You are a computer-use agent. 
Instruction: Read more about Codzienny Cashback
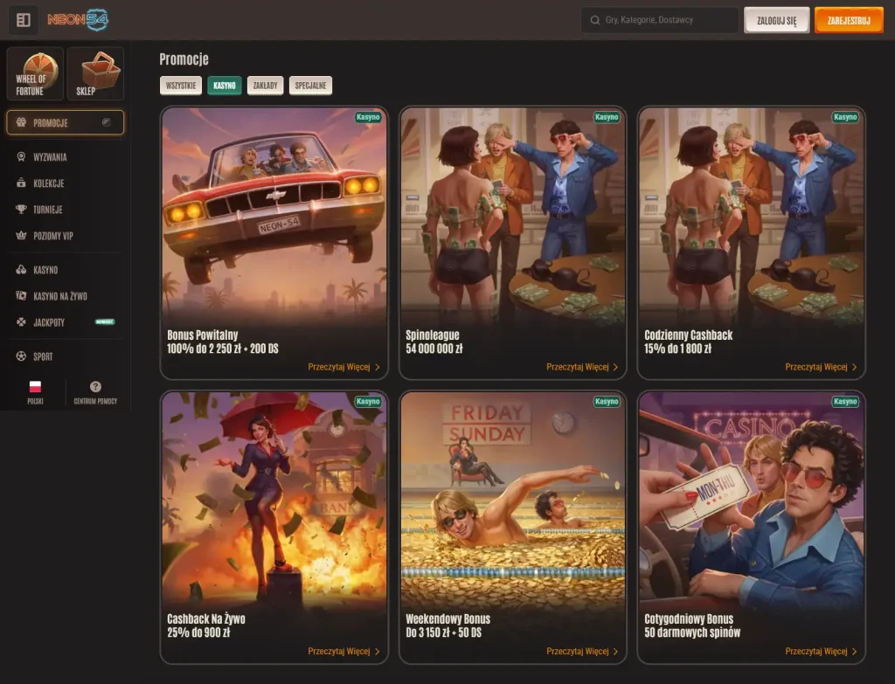821,367
